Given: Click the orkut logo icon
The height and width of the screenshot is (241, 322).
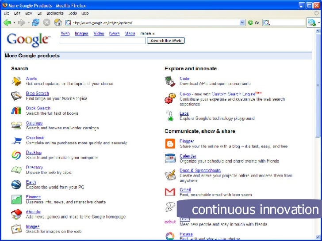Looking at the screenshot, I should 170,222.
